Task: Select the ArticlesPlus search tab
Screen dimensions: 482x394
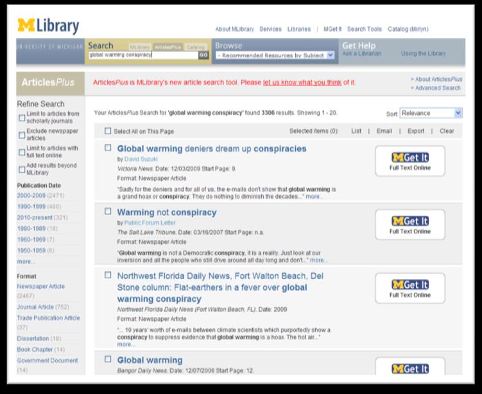Action: (168, 47)
